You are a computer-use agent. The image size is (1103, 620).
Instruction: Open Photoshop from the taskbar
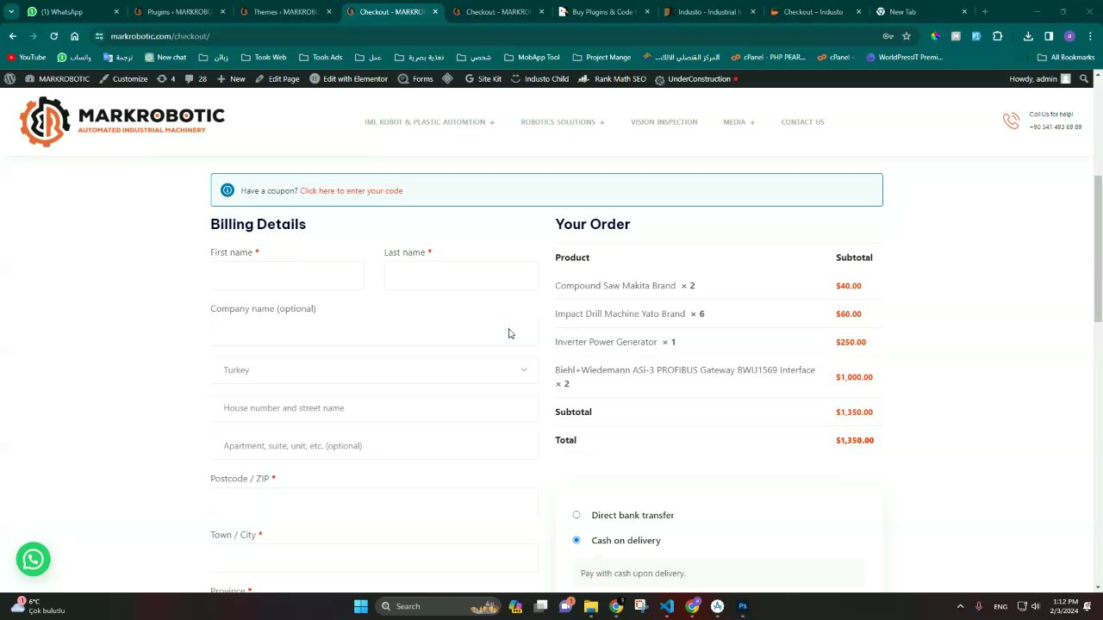click(743, 606)
